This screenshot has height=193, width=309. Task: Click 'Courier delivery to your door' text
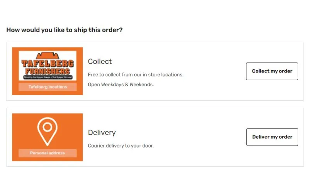(x=121, y=146)
